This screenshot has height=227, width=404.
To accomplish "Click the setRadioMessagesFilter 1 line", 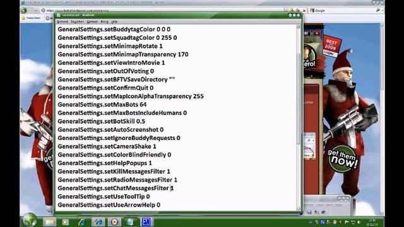I will [117, 180].
